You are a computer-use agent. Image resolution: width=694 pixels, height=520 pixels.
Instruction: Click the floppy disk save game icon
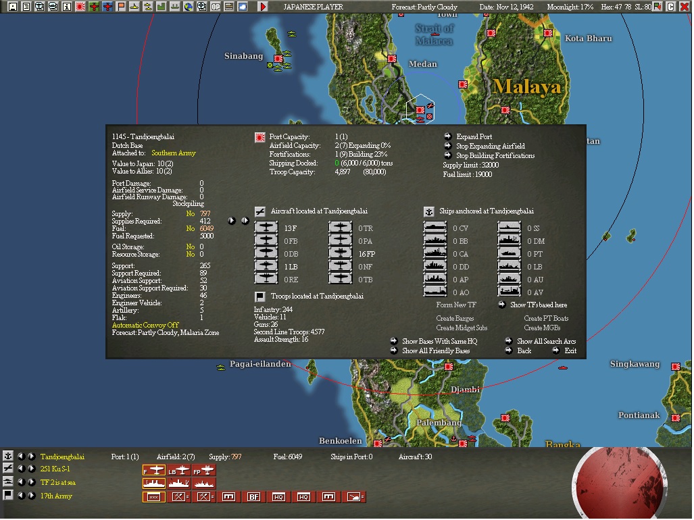tap(13, 7)
